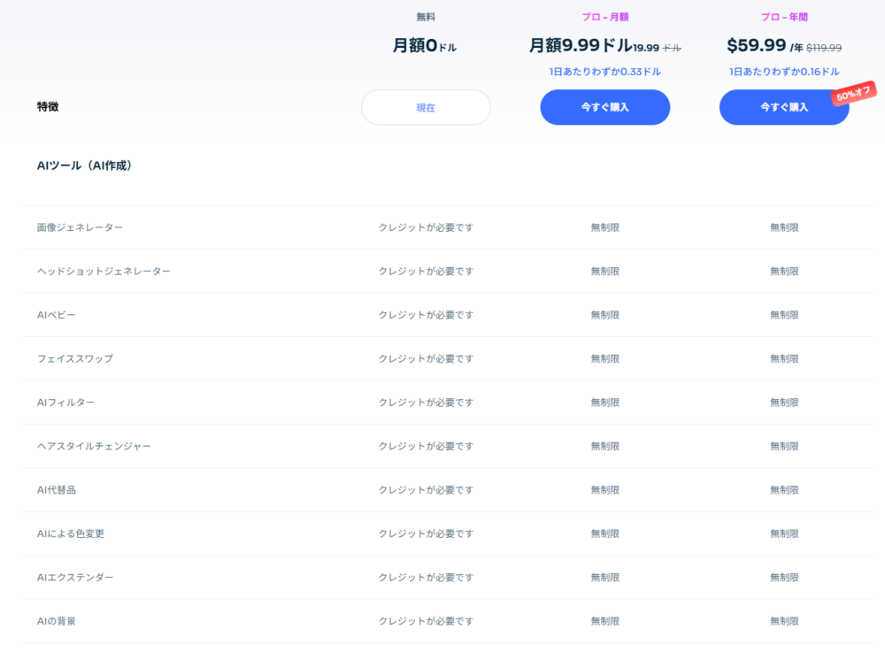
Task: Select the AIの背景 row label
Action: [56, 621]
